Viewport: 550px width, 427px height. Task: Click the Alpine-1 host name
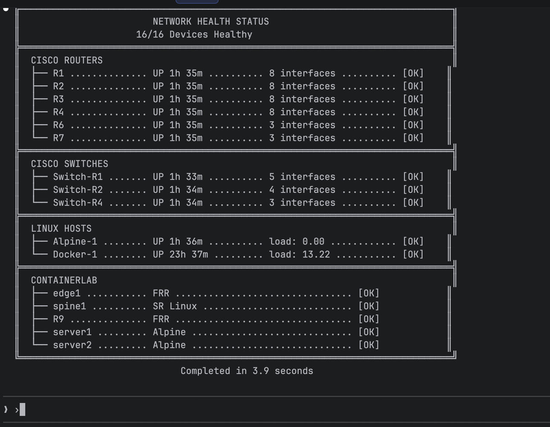pyautogui.click(x=75, y=242)
